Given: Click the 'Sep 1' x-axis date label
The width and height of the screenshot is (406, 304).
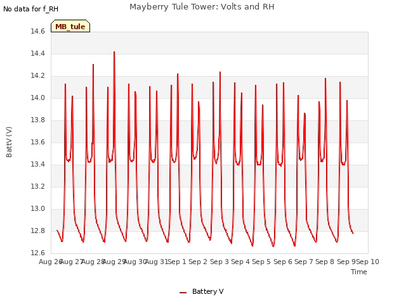Looking at the screenshot, I should [178, 262].
